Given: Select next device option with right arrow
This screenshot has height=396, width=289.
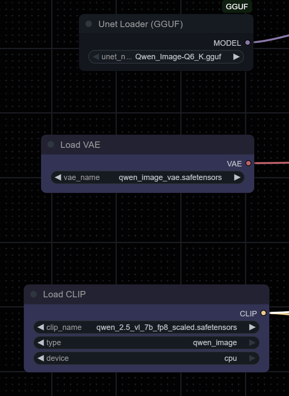Looking at the screenshot, I should [252, 358].
